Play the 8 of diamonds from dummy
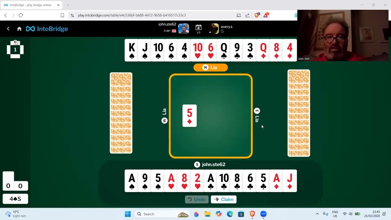Viewport: 391px width, 220px height. [x=276, y=50]
